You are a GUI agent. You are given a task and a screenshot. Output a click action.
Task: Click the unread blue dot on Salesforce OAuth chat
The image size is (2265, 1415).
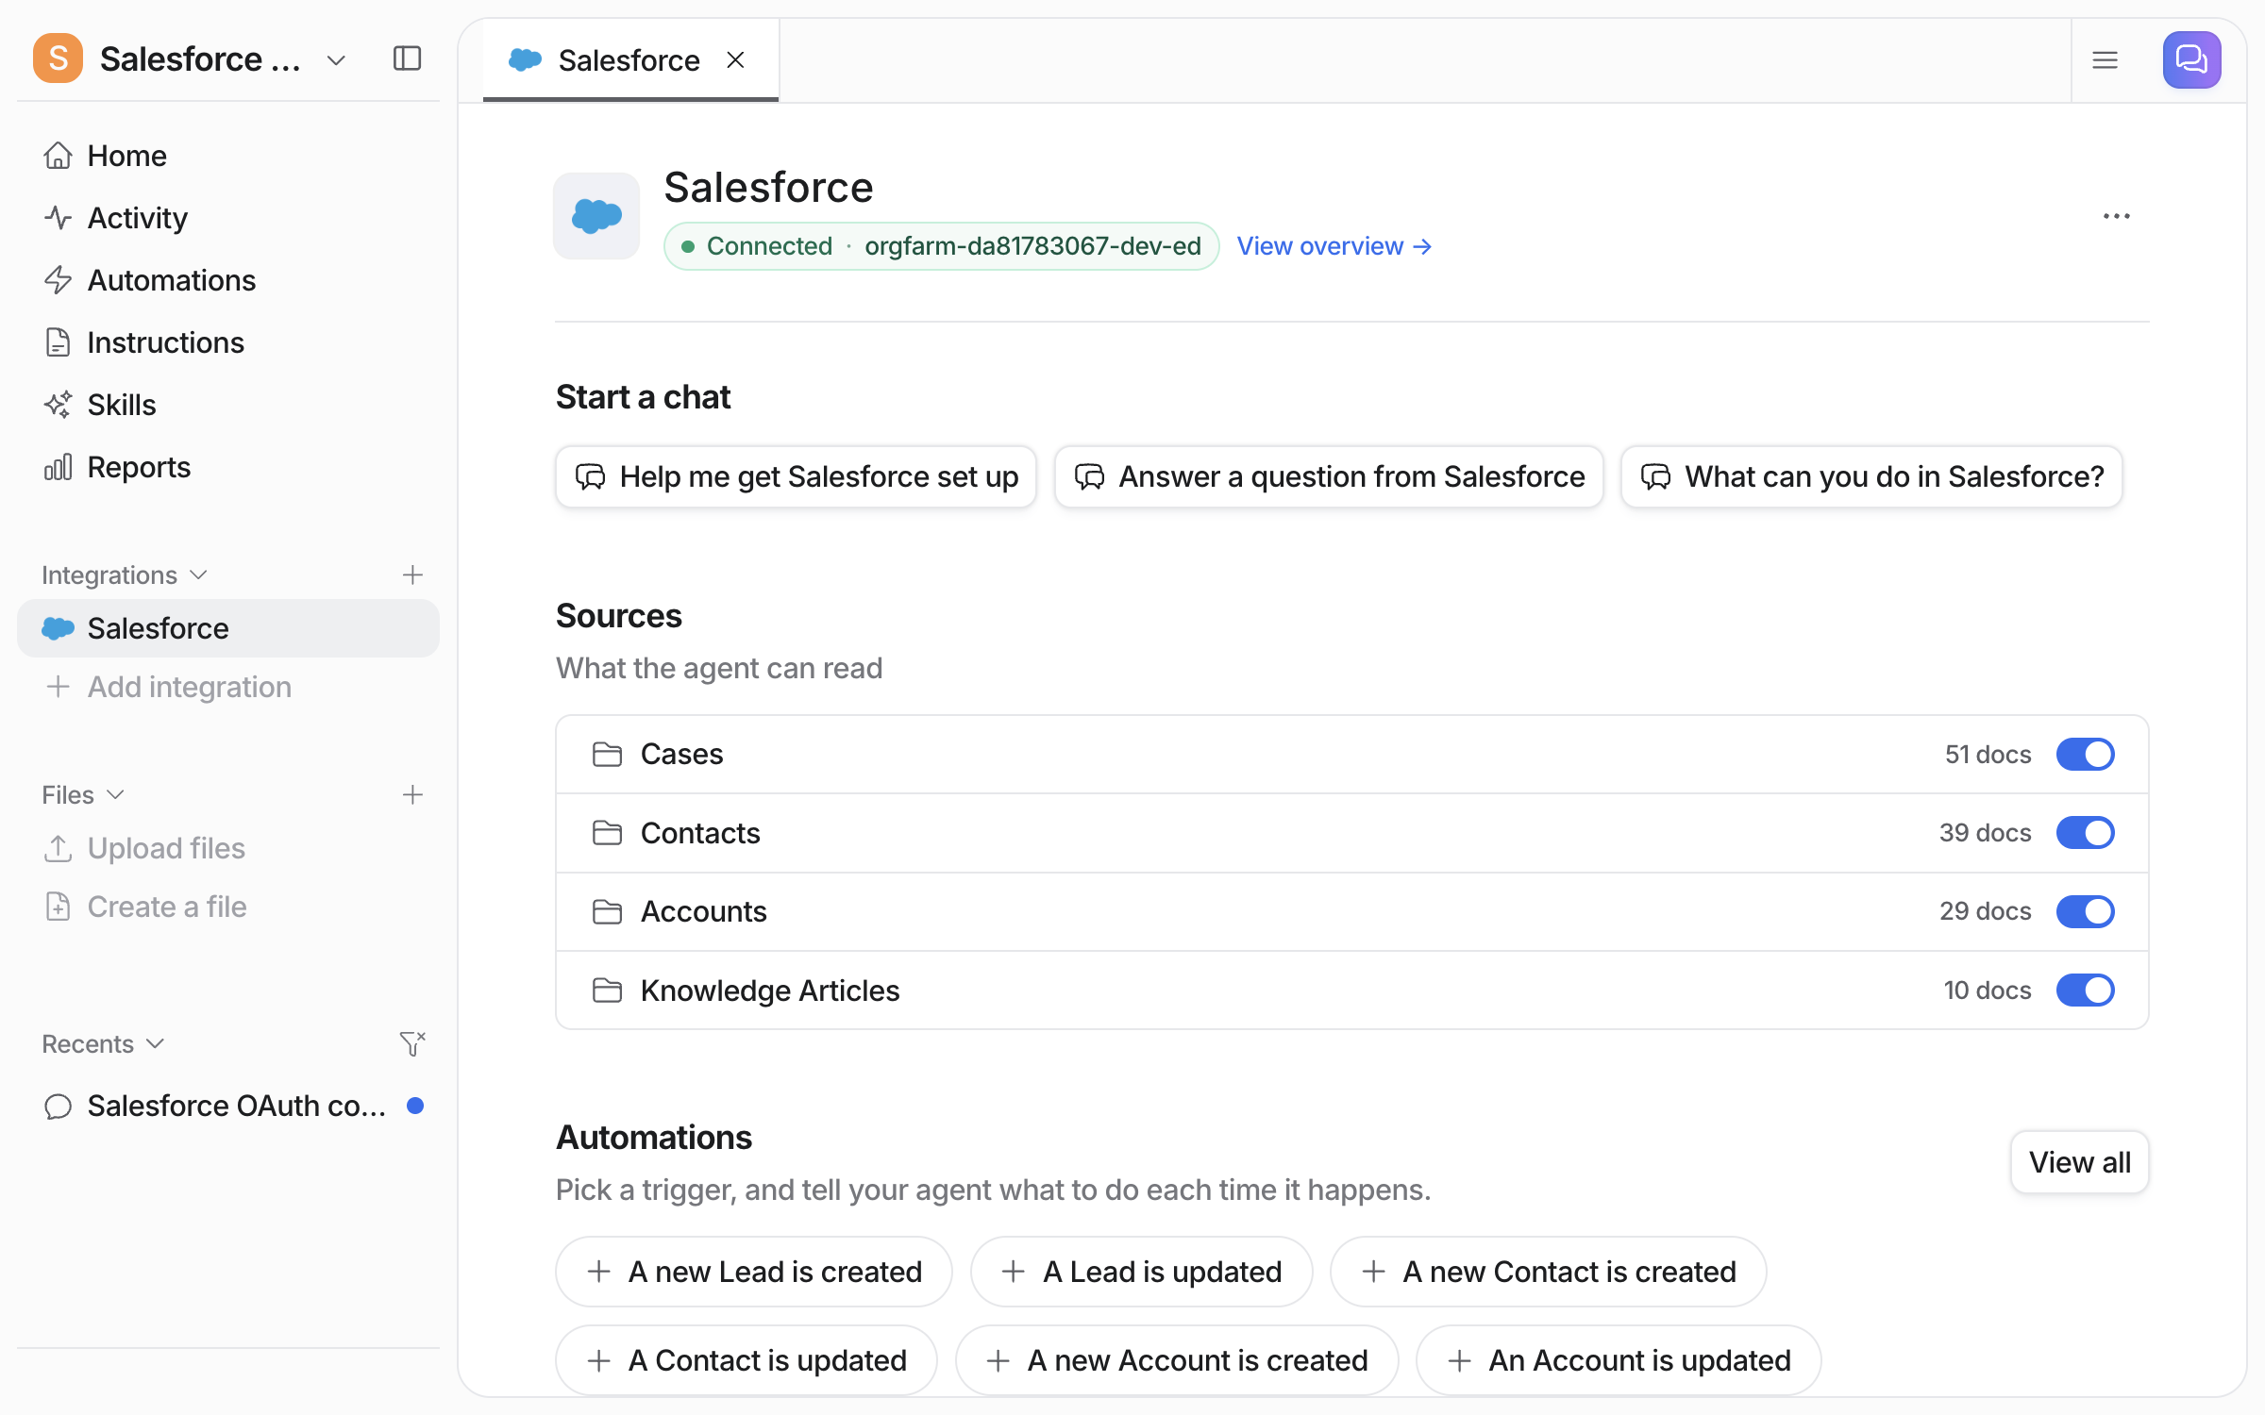tap(415, 1106)
